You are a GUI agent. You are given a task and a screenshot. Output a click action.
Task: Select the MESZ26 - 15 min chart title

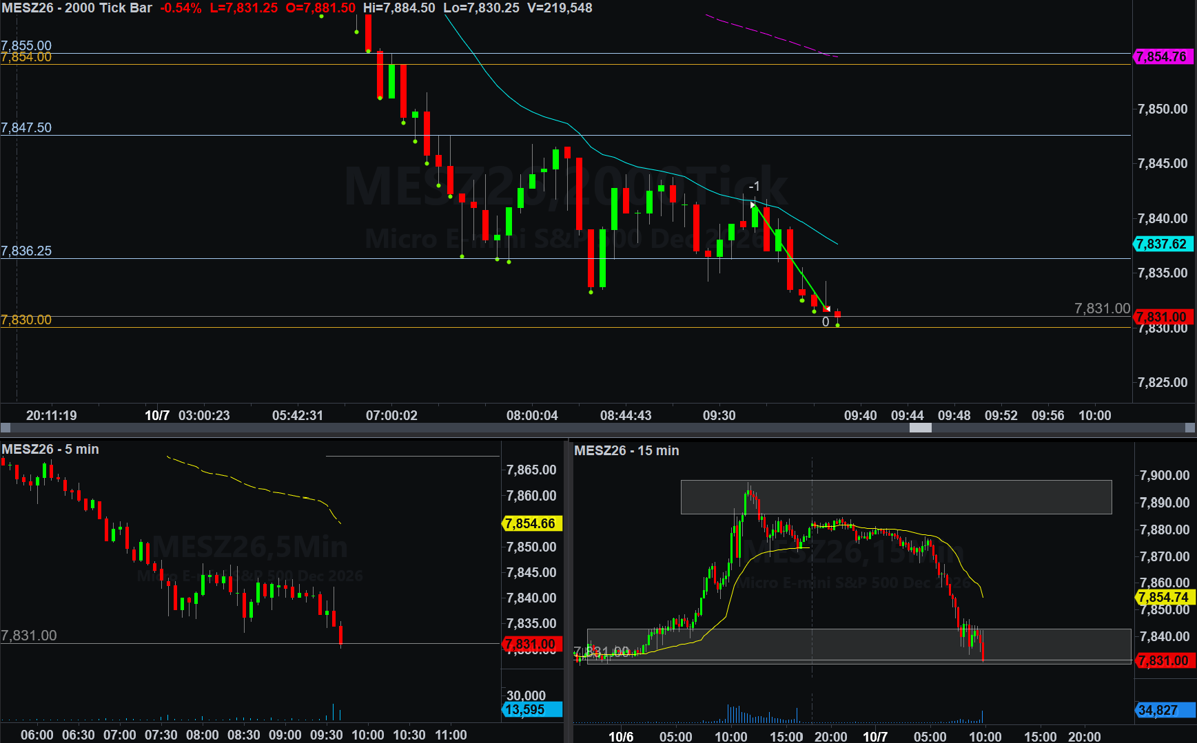coord(626,450)
